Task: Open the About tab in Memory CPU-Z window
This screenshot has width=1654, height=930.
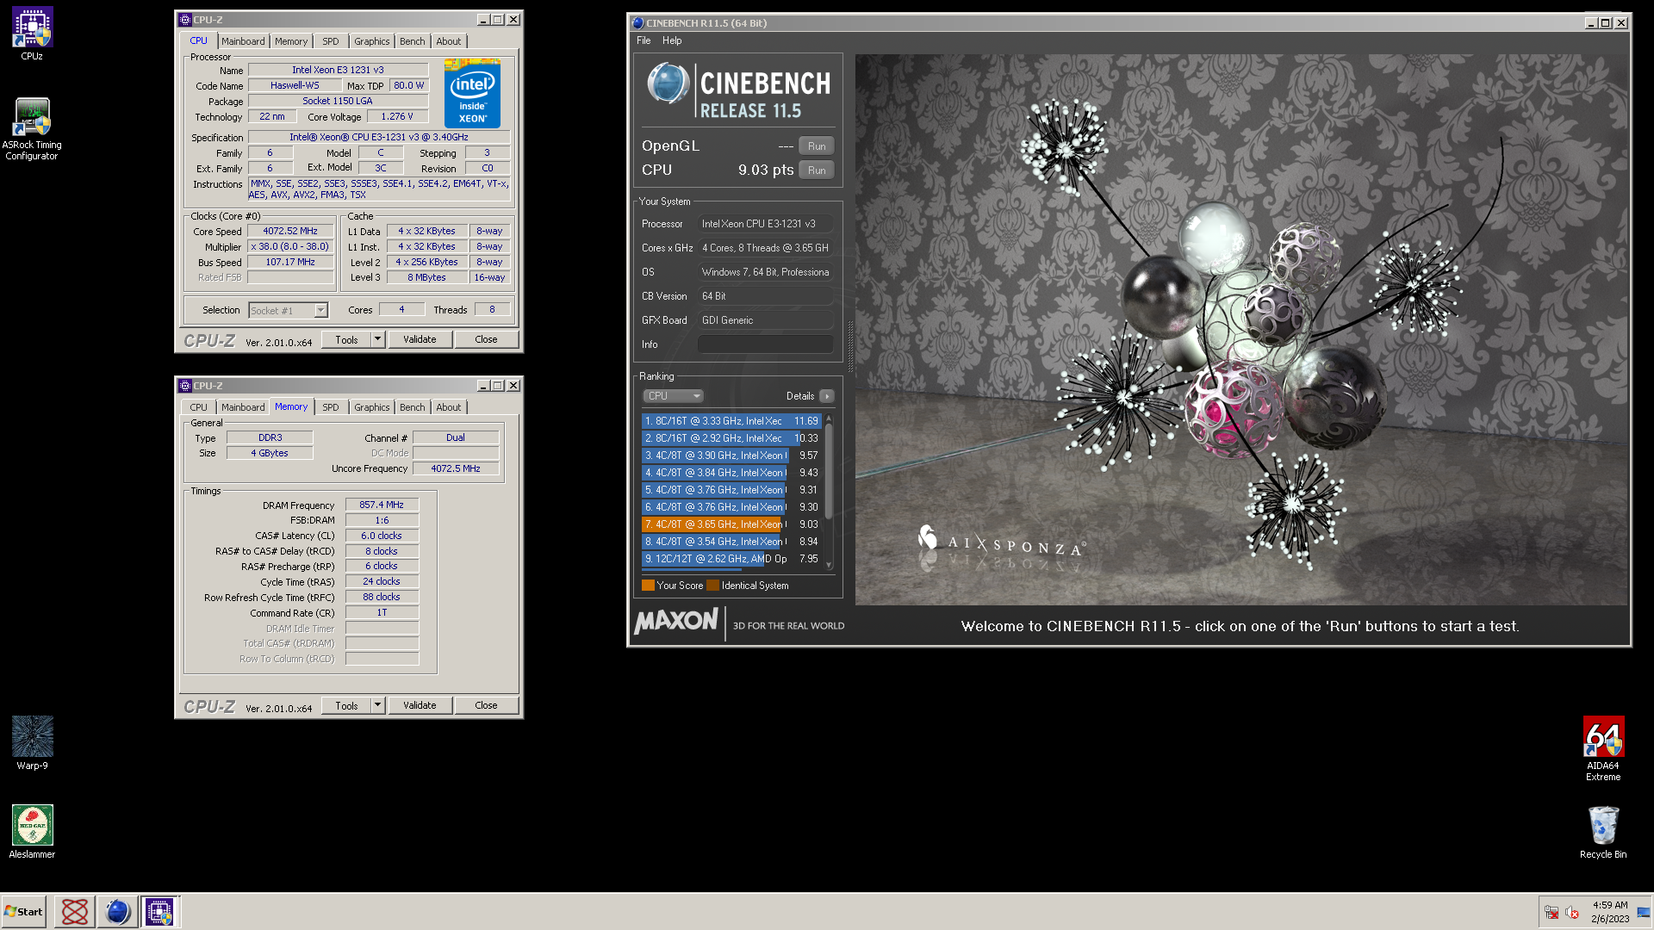Action: click(x=448, y=407)
